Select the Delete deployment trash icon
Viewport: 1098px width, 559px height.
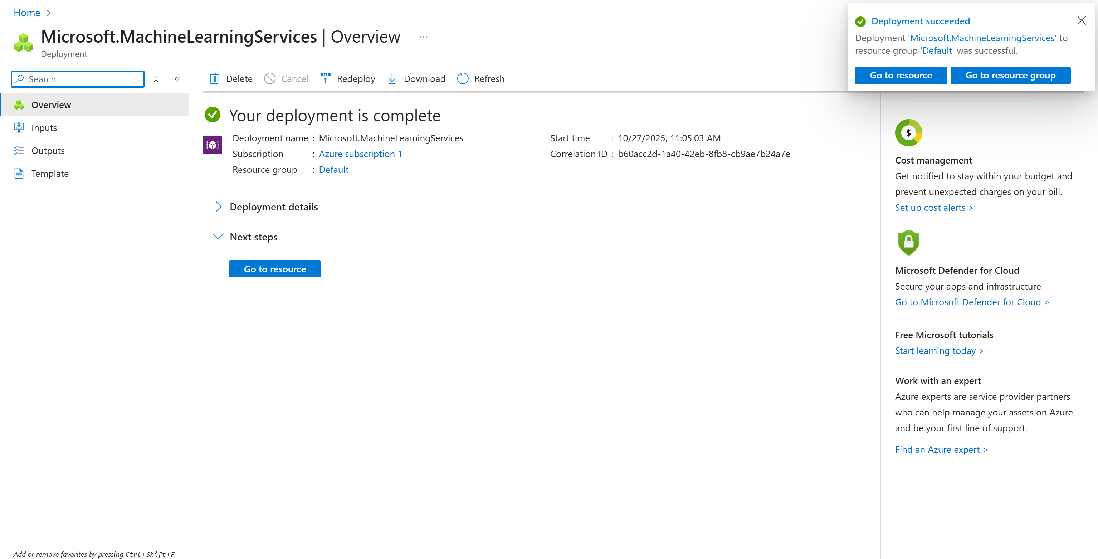pyautogui.click(x=215, y=78)
